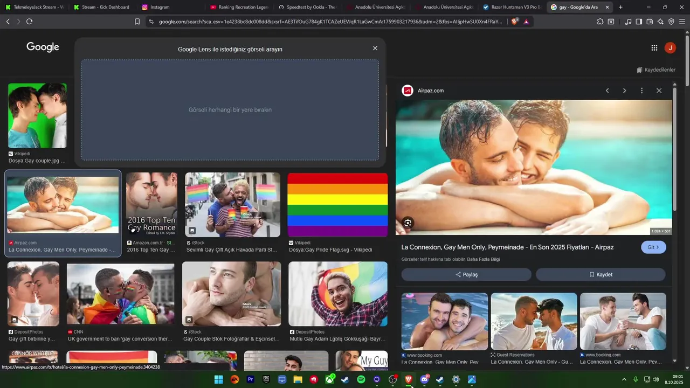Switch to Razer Huntsman V3 Pro tab
Viewport: 690px width, 388px height.
512,7
